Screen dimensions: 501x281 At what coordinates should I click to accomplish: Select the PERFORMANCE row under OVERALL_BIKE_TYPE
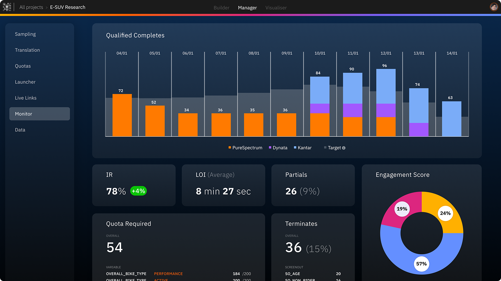(x=168, y=274)
